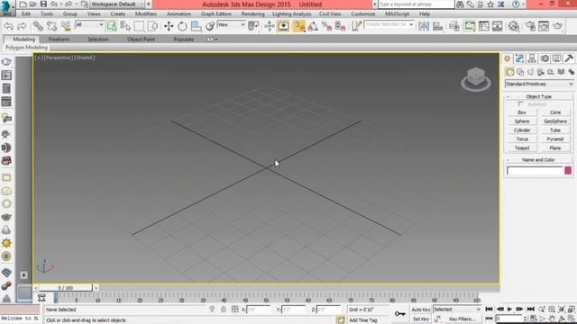This screenshot has width=577, height=324.
Task: Toggle selection lock icon in status bar
Action: pyautogui.click(x=224, y=310)
